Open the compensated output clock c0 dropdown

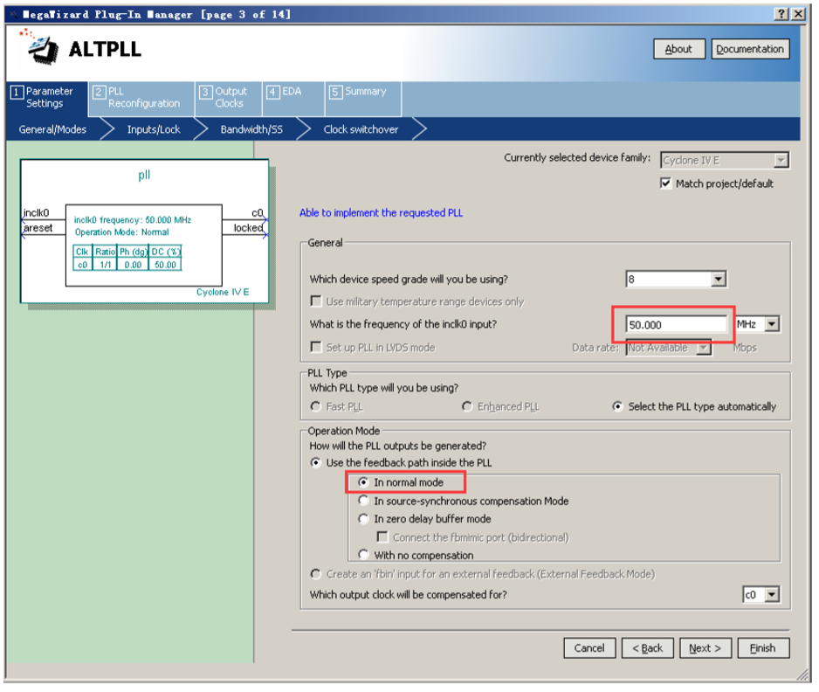761,595
